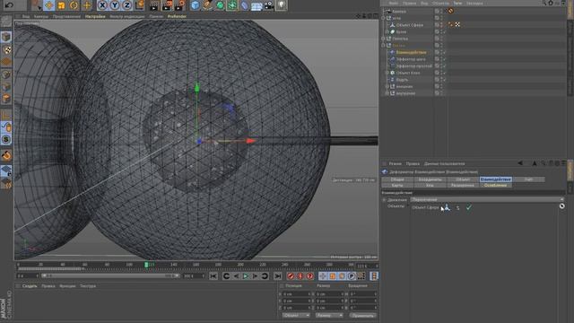Image resolution: width=574 pixels, height=323 pixels.
Task: Activate the Move tool
Action: (49, 5)
